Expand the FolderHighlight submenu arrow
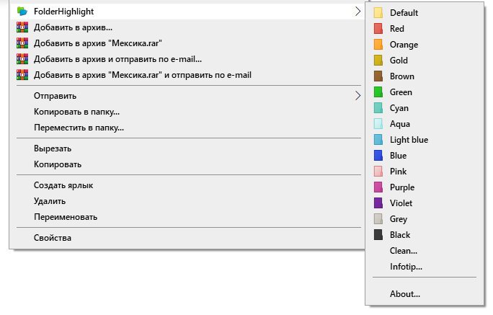This screenshot has width=493, height=315. [357, 12]
